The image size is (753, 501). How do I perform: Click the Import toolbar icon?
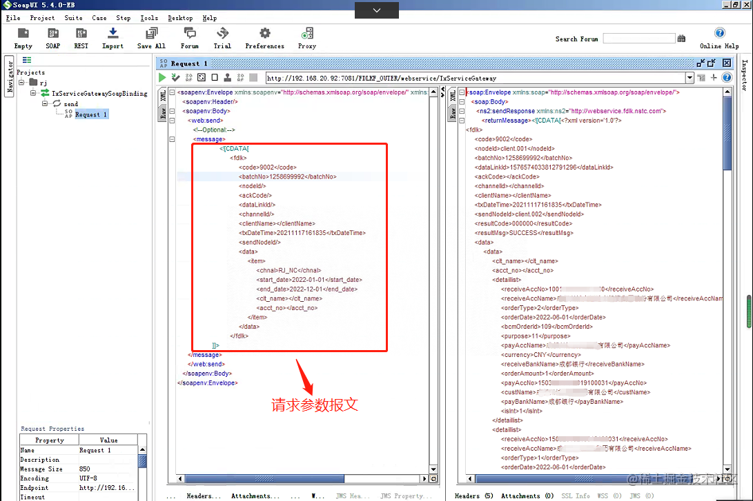113,39
